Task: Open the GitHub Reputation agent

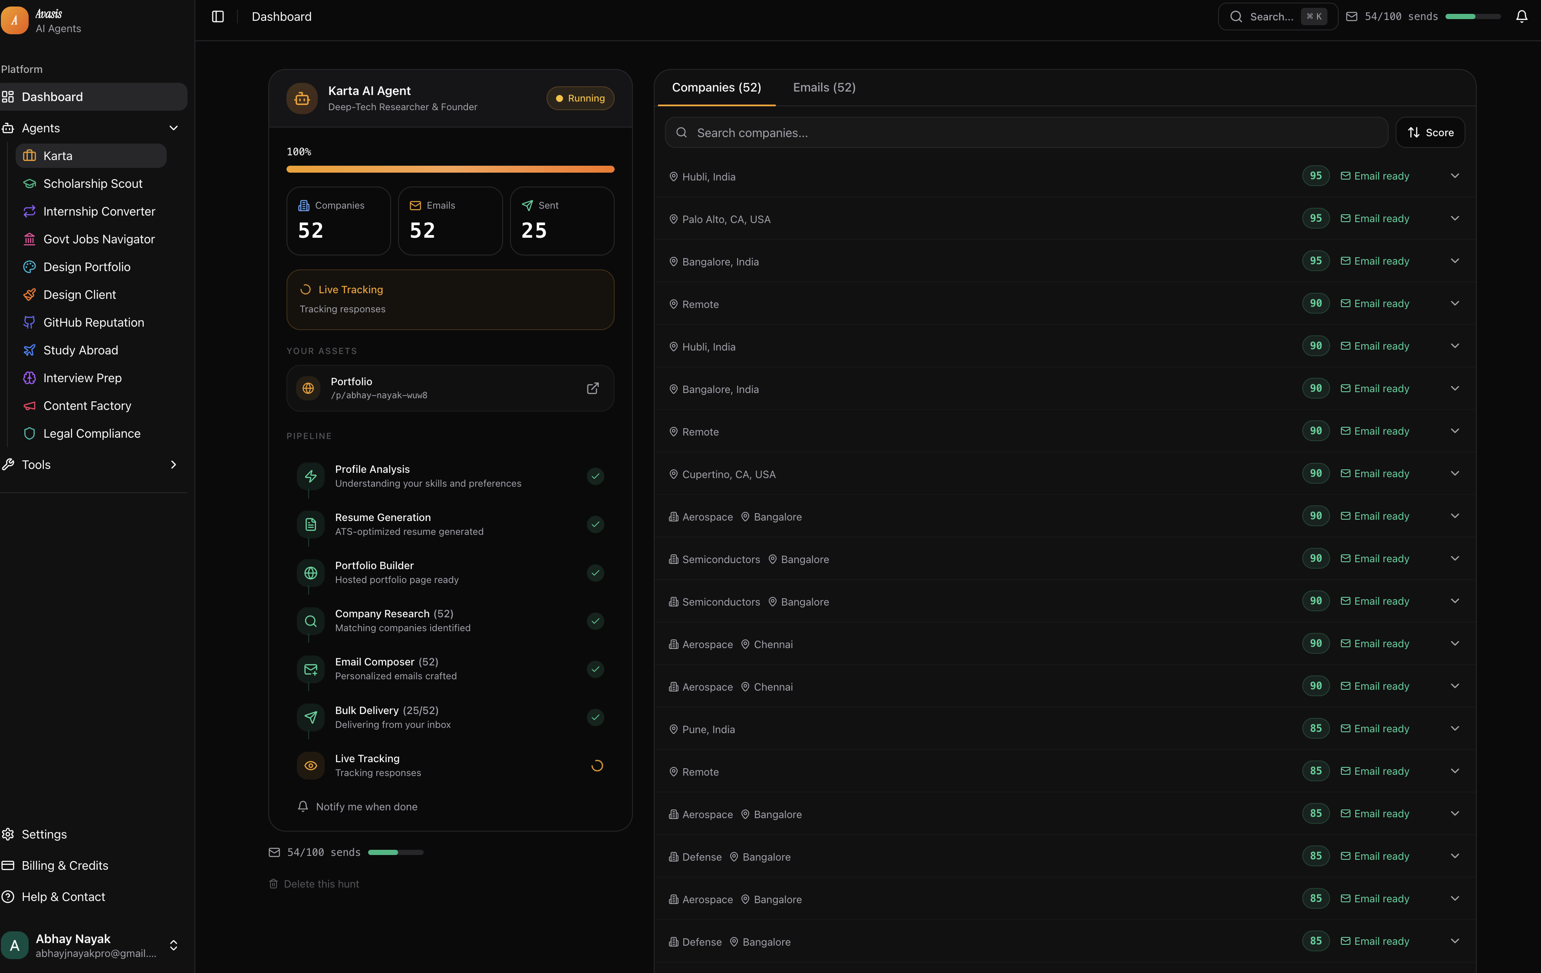Action: 93,322
